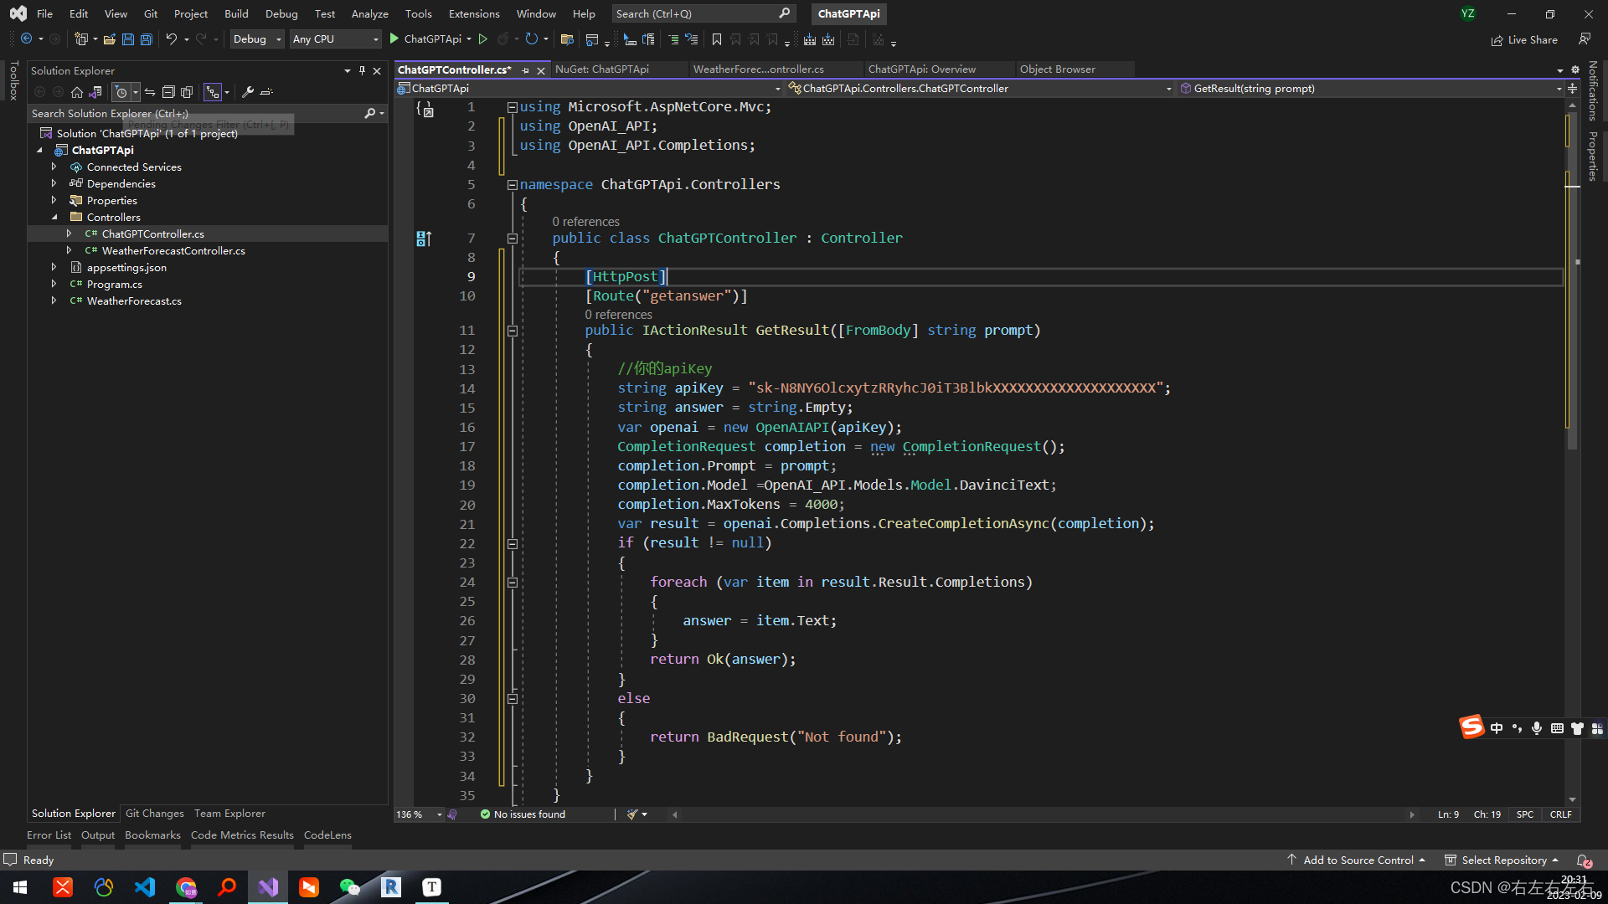The image size is (1608, 904).
Task: Click the Undo arrow icon
Action: point(172,39)
